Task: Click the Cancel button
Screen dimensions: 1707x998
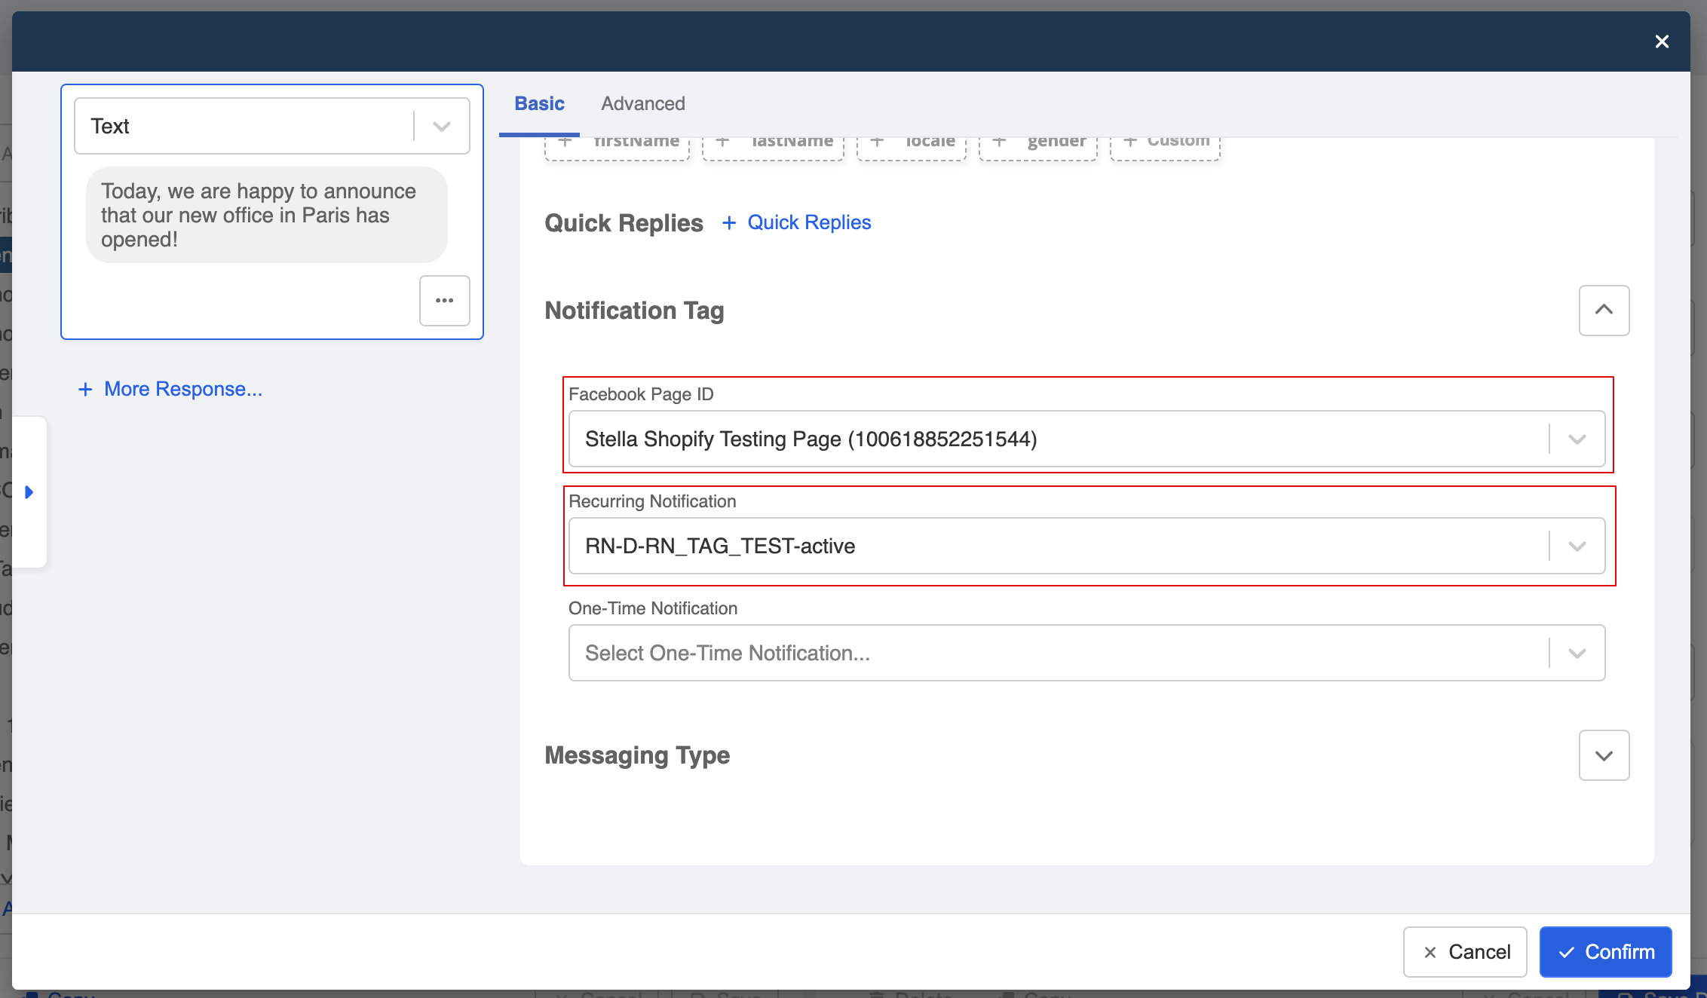Action: click(1465, 952)
